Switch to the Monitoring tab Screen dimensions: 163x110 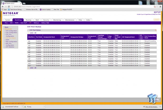coord(57,20)
